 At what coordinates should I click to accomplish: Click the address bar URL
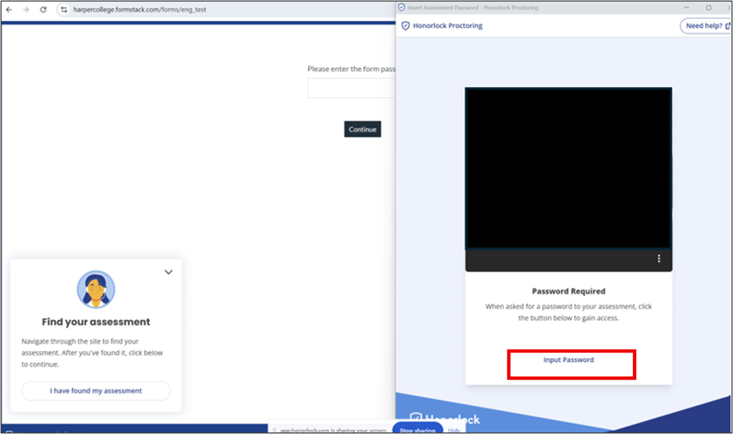pos(155,9)
